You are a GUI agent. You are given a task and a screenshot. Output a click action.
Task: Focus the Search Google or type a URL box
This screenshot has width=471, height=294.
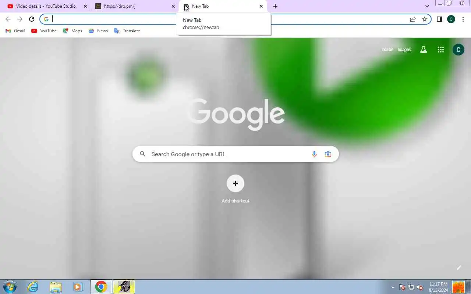click(x=235, y=154)
